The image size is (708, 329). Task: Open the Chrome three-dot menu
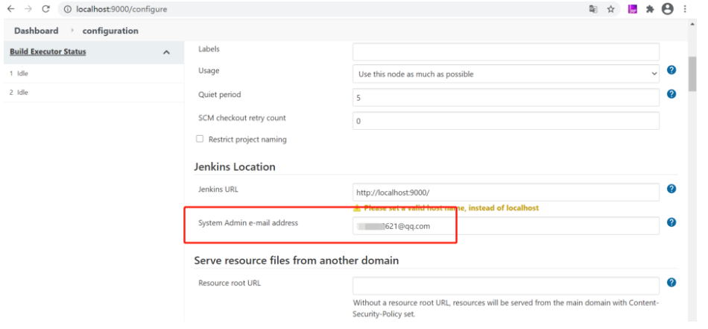(685, 9)
